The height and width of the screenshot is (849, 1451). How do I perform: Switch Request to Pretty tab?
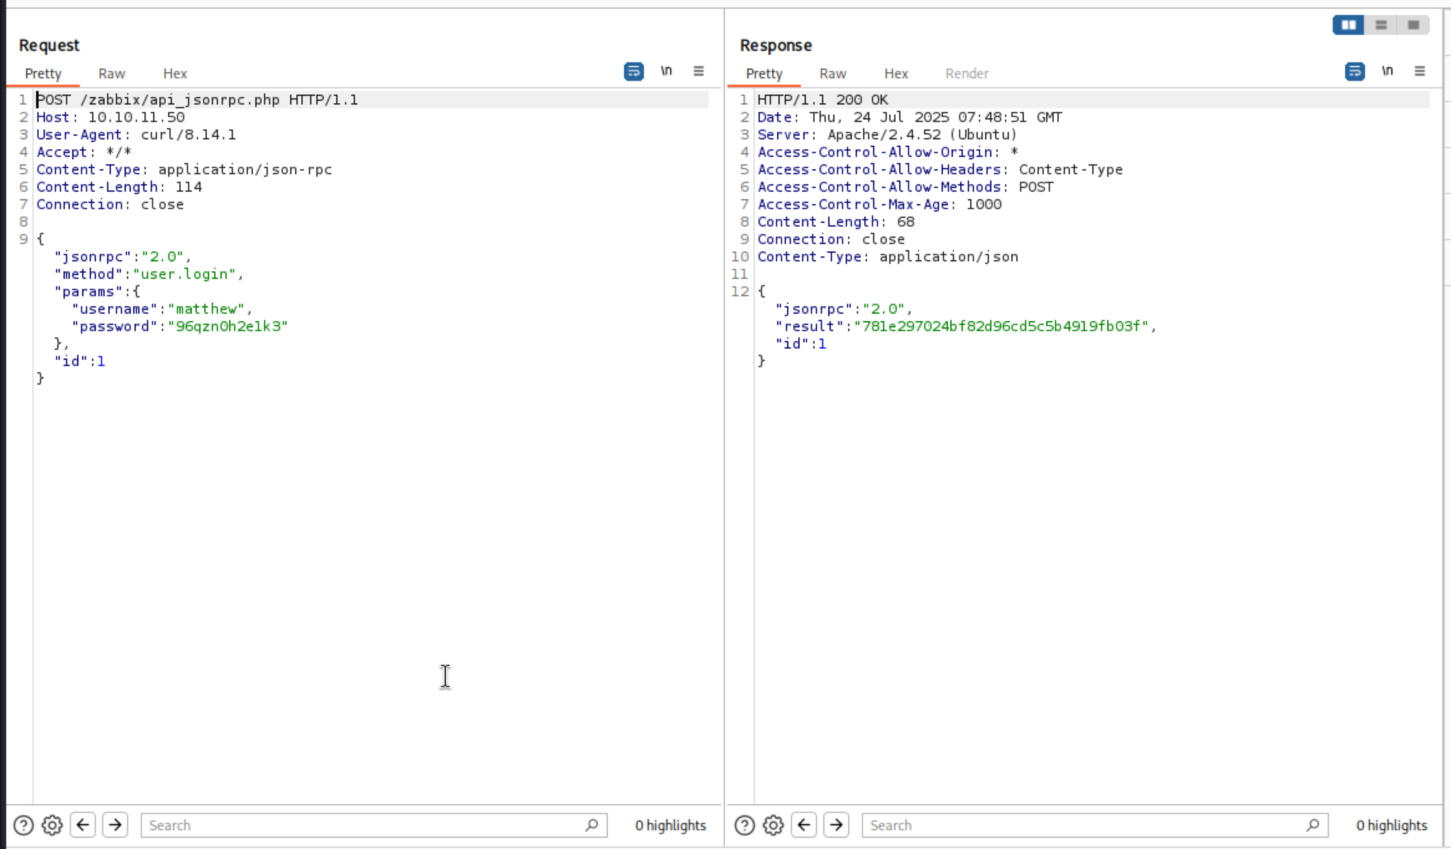point(43,73)
